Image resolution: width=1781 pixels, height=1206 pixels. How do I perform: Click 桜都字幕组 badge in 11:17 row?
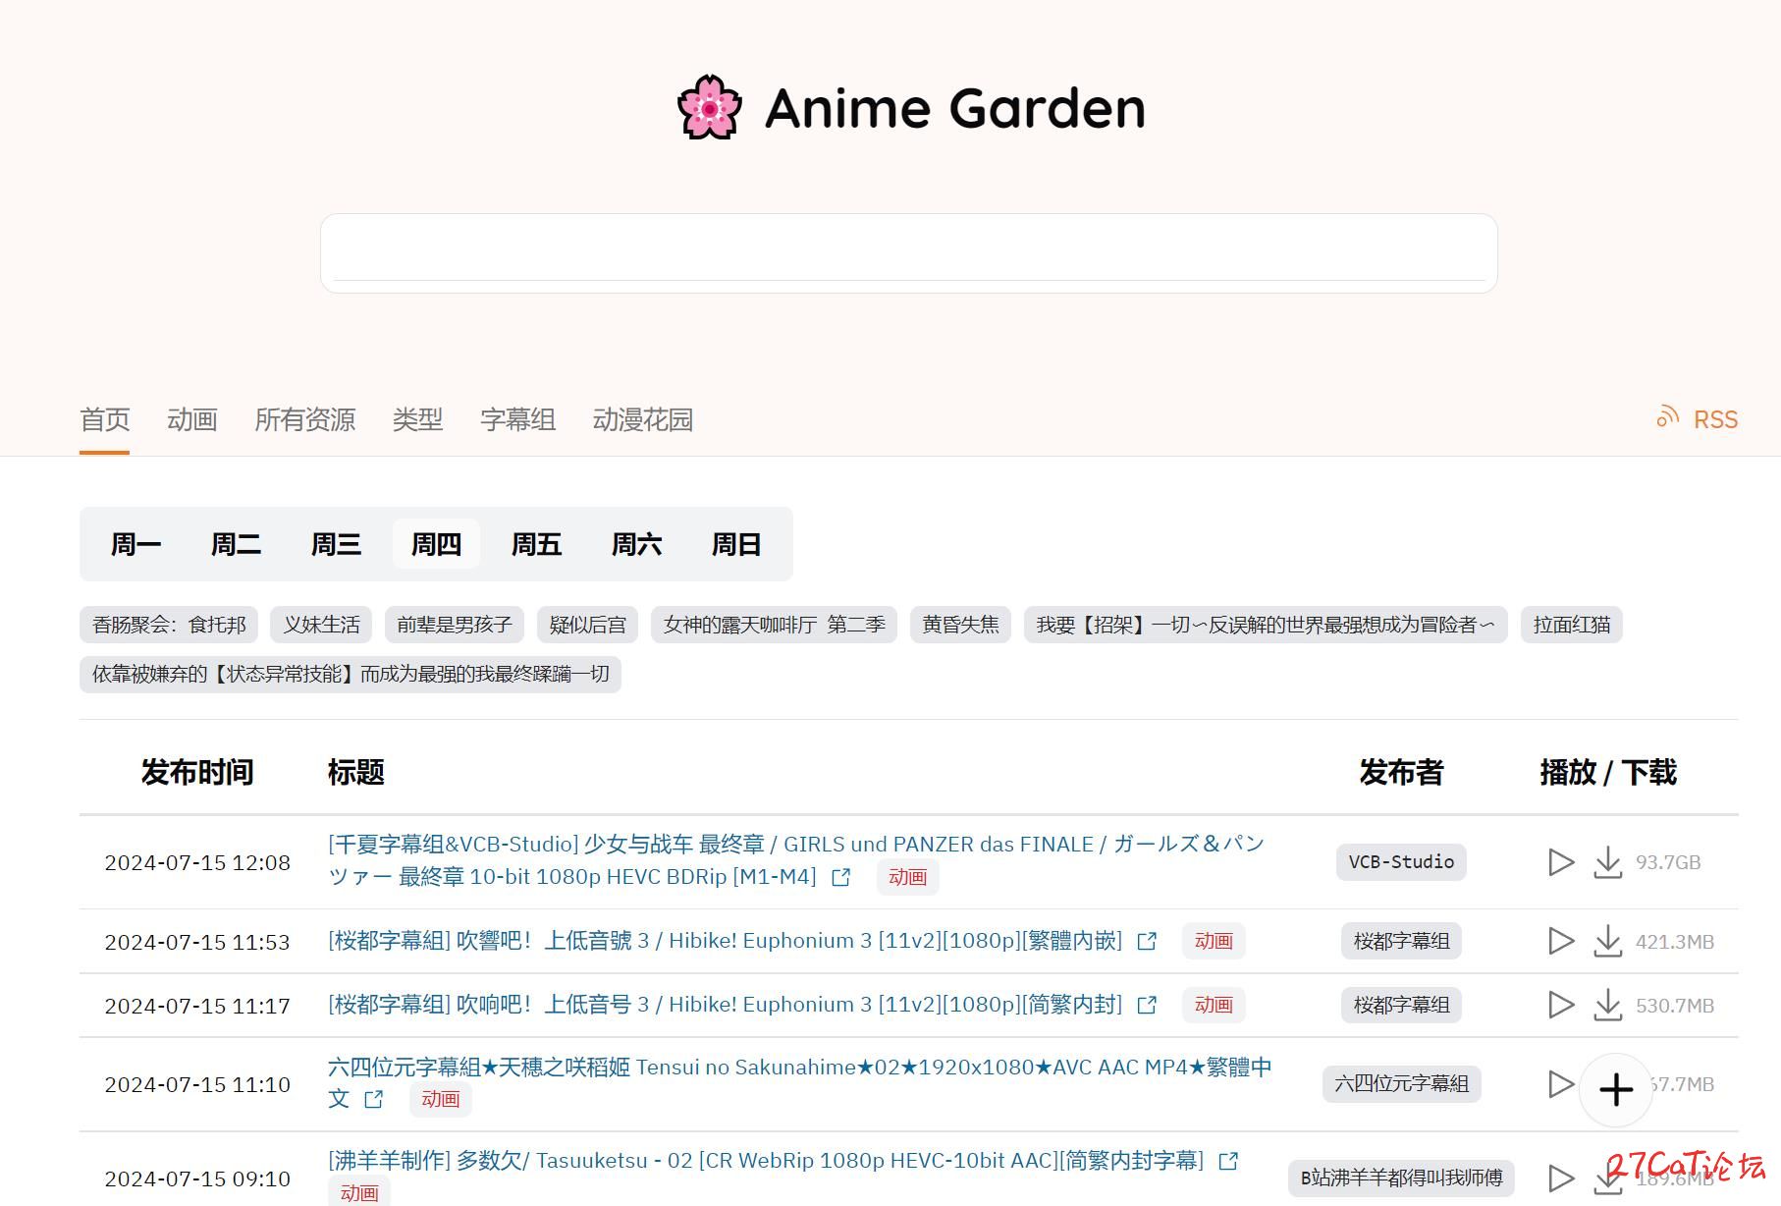(1401, 1005)
